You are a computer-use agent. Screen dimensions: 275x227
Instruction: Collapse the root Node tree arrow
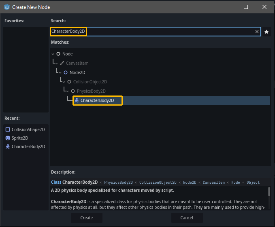coord(53,54)
